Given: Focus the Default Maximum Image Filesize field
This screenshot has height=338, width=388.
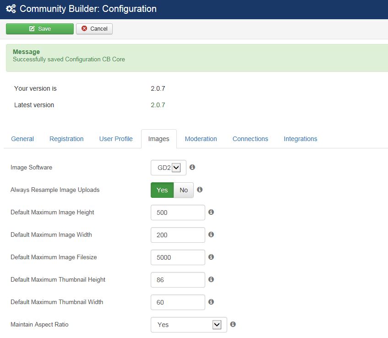Looking at the screenshot, I should coord(178,257).
